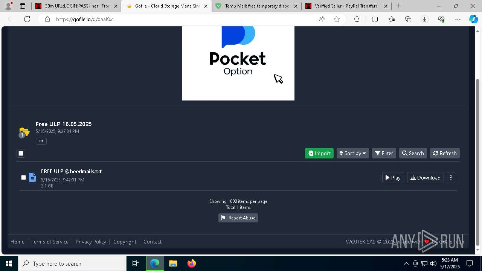Switch to the 30m URL:LOGIN:PASS lines tab

pyautogui.click(x=76, y=6)
